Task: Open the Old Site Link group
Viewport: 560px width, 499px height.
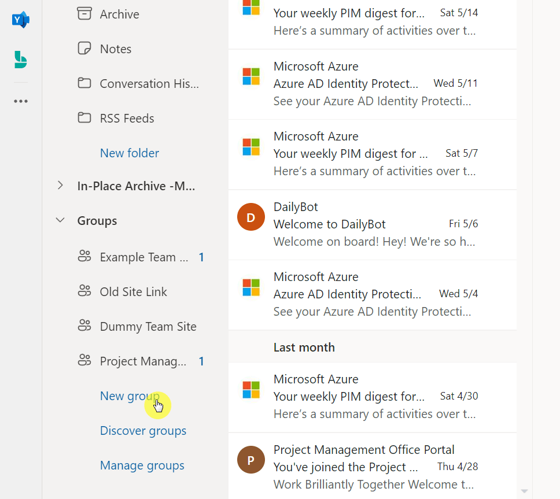Action: point(135,291)
